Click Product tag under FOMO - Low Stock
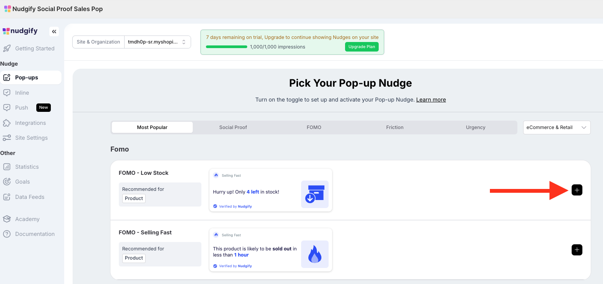The width and height of the screenshot is (603, 284). point(134,198)
